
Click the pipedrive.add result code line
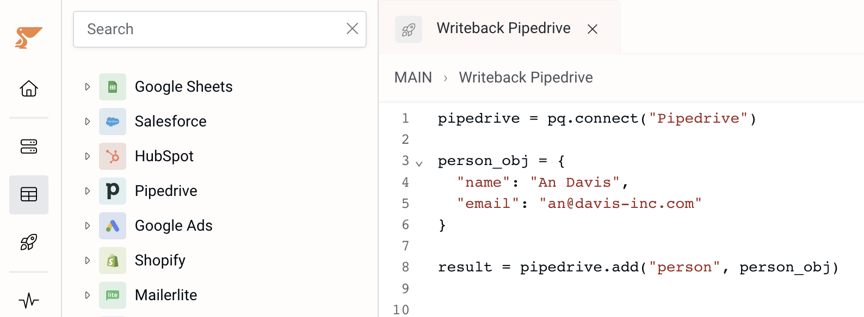point(638,267)
